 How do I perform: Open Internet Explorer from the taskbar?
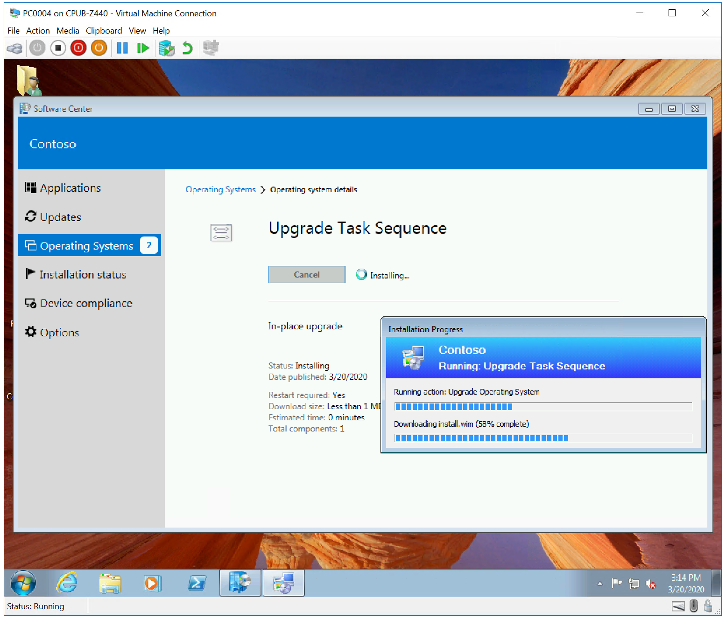(67, 583)
